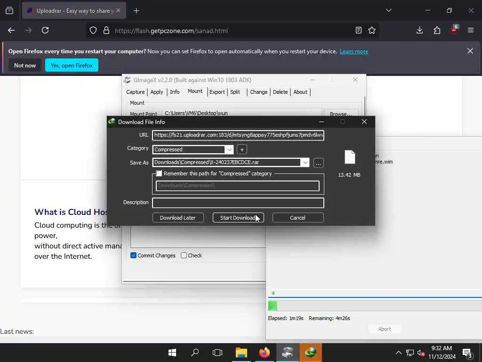Screen dimensions: 482x362
Task: Click the Download Later button
Action: pos(177,218)
